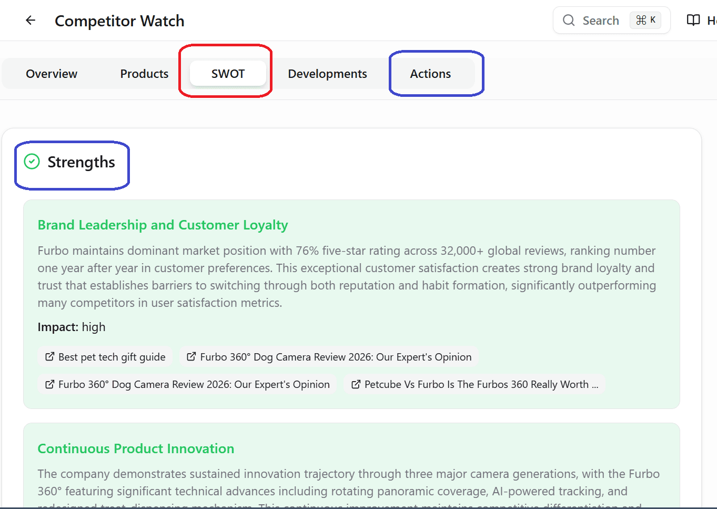The image size is (717, 509).
Task: Open Help via the book icon top right
Action: (693, 20)
